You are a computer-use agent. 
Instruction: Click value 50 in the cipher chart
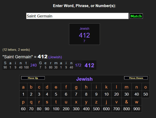(146, 94)
